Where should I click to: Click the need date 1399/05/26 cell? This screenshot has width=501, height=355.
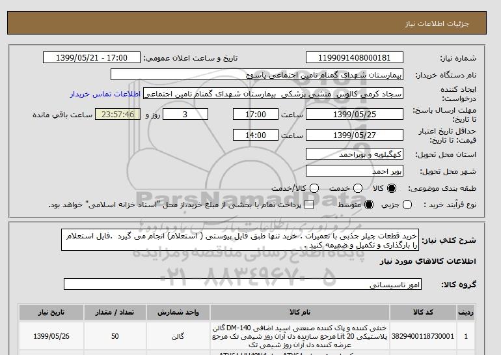tap(51, 336)
